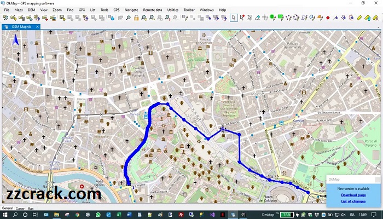Open the GPX menu
Viewport: 383px width, 219px height.
(82, 10)
